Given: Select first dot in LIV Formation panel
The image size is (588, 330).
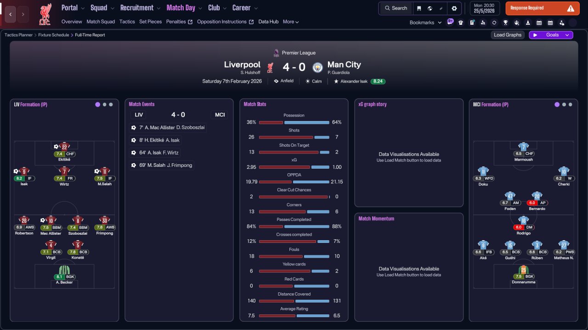Looking at the screenshot, I should (97, 104).
